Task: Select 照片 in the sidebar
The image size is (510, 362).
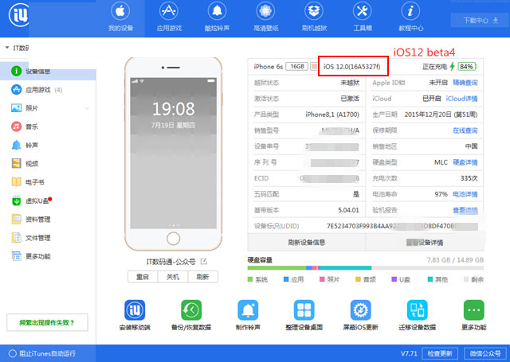Action: (x=48, y=107)
